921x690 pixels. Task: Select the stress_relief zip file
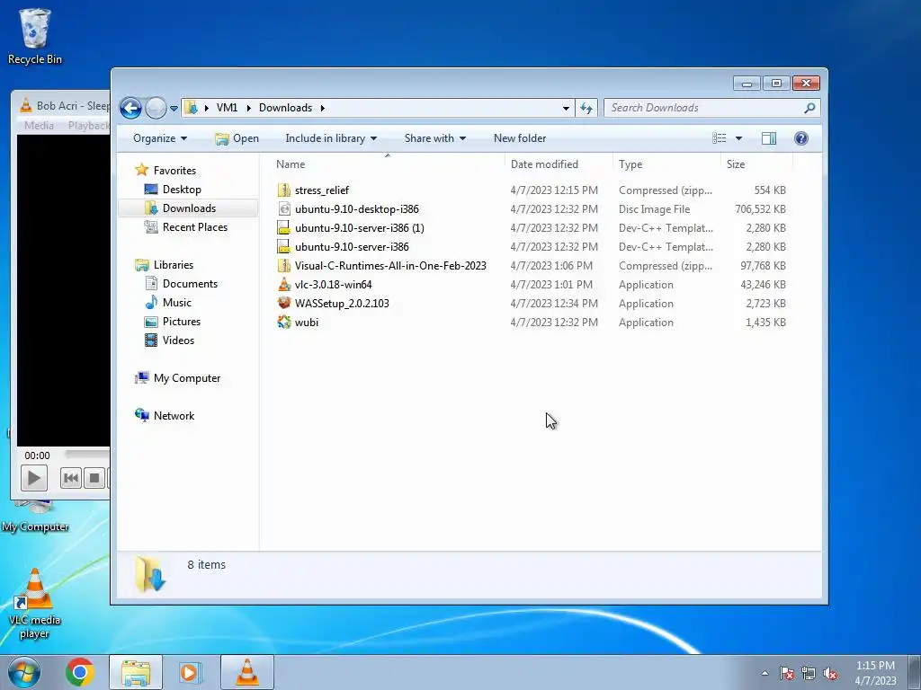click(x=321, y=190)
